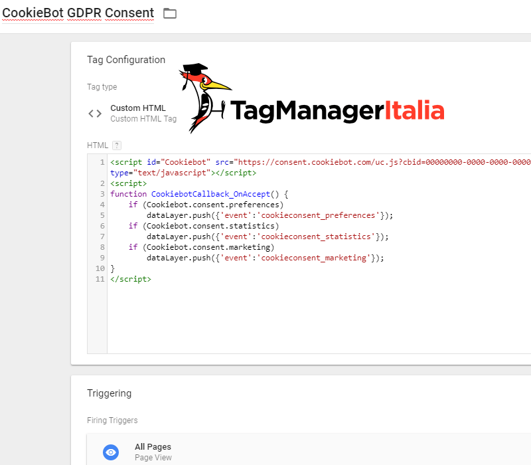Click the folder icon beside the tag name
Screen dimensions: 531x465
coord(170,13)
